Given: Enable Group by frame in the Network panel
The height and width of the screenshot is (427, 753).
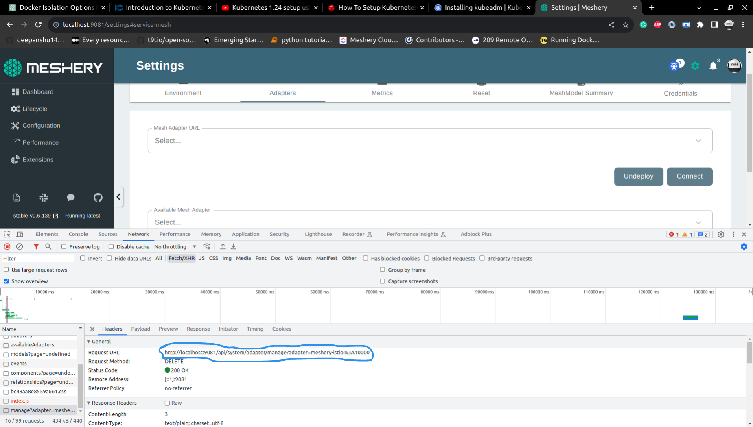Looking at the screenshot, I should tap(383, 269).
